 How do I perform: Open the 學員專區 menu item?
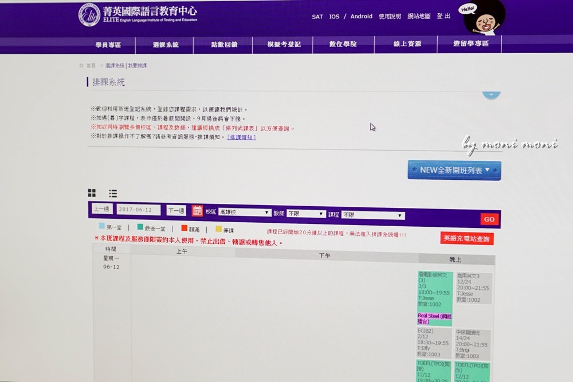point(108,45)
